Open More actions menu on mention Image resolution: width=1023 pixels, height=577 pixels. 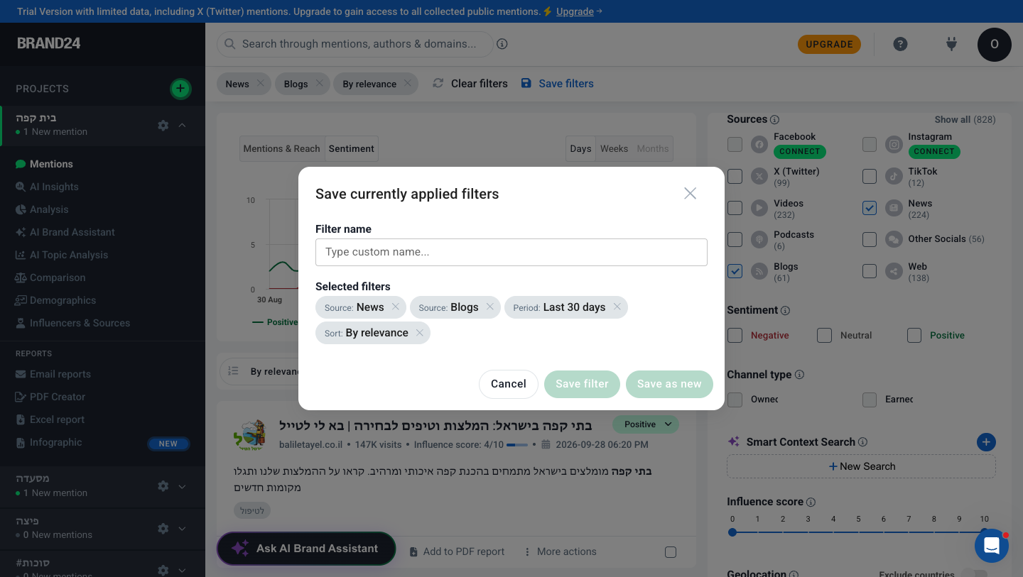[x=560, y=551]
